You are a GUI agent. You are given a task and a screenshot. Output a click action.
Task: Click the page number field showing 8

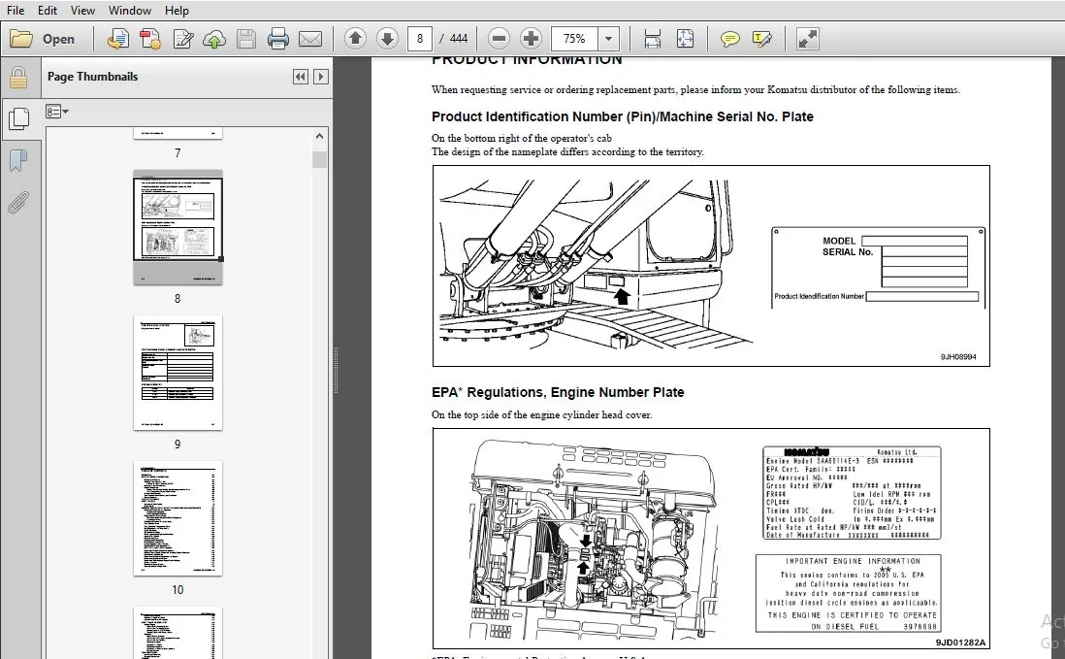point(420,39)
